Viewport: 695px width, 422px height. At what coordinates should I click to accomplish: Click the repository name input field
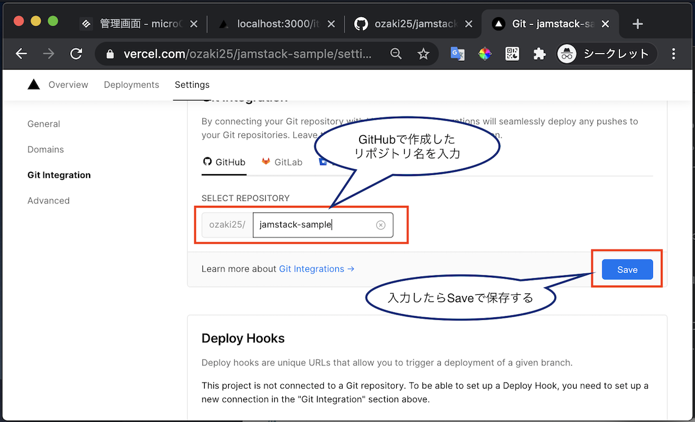tap(323, 225)
